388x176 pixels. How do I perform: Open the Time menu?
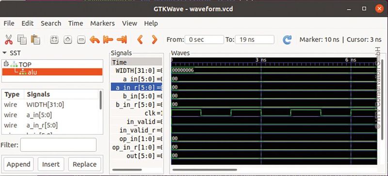(x=76, y=24)
